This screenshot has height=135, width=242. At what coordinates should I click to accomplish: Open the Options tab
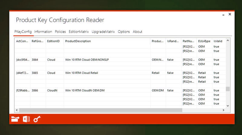tap(124, 32)
